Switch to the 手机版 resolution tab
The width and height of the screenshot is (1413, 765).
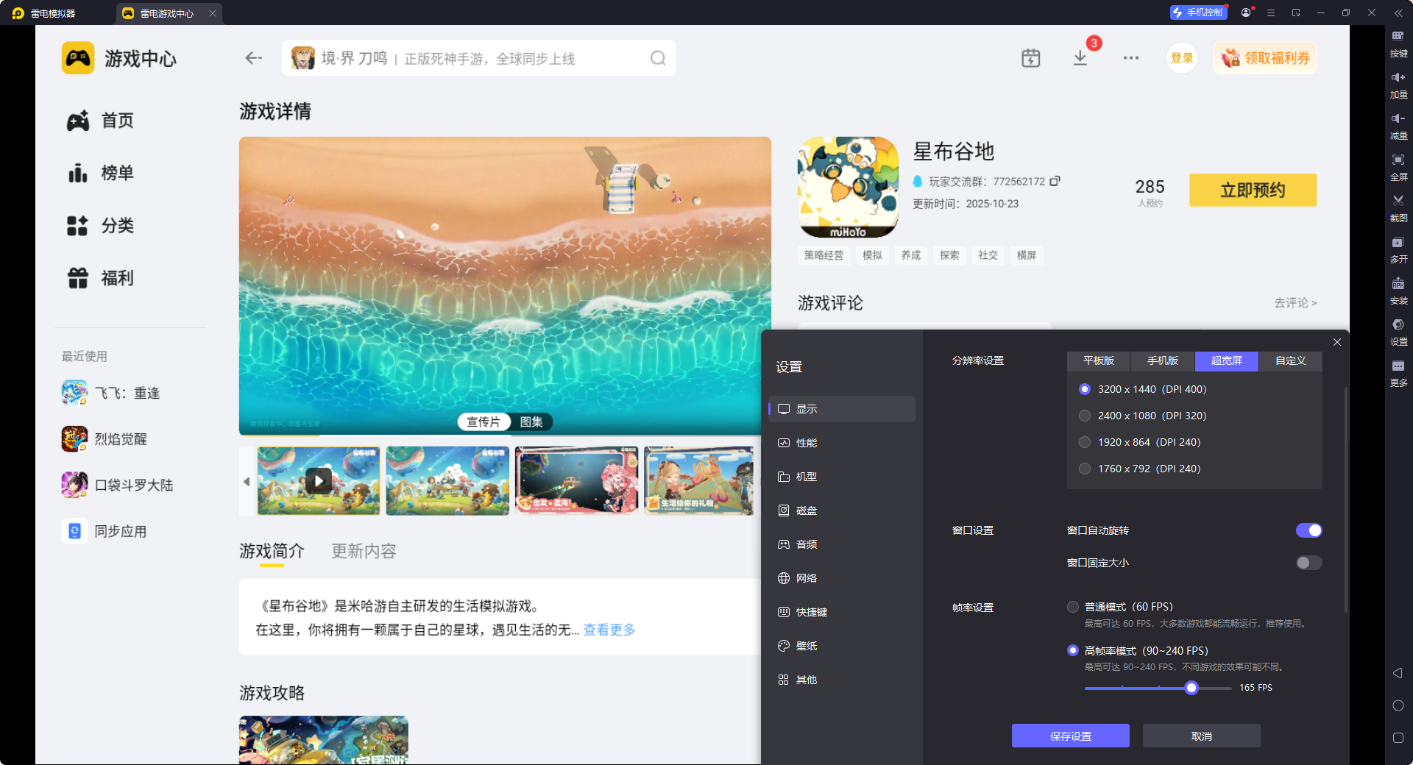[x=1161, y=361]
